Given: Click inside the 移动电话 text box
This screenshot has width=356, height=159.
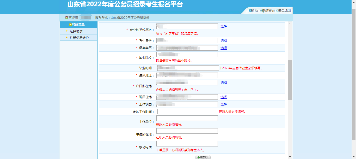Looking at the screenshot, I should pos(187,144).
